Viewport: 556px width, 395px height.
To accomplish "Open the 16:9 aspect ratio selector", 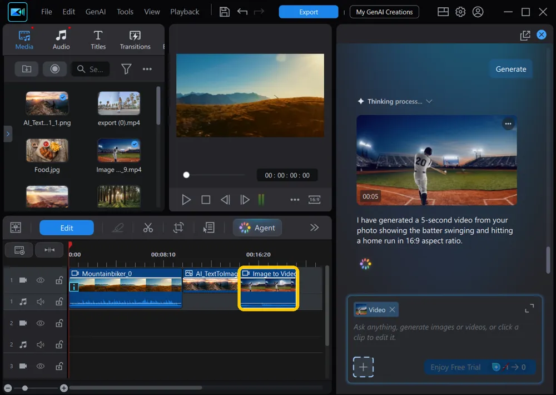I will (x=314, y=200).
